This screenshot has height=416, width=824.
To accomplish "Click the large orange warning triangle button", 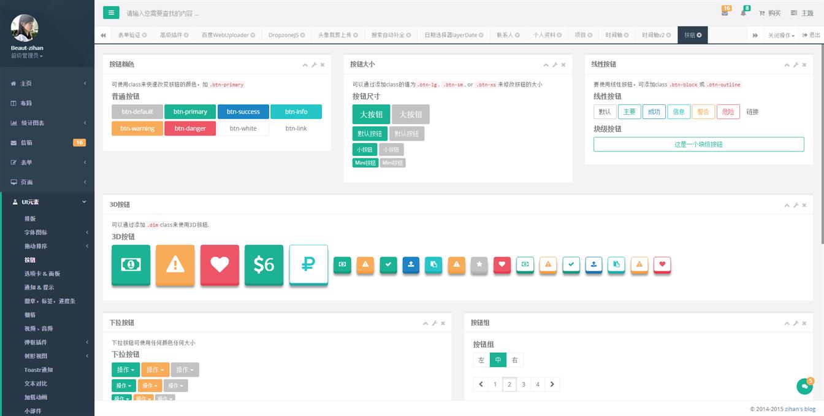I will [x=175, y=264].
